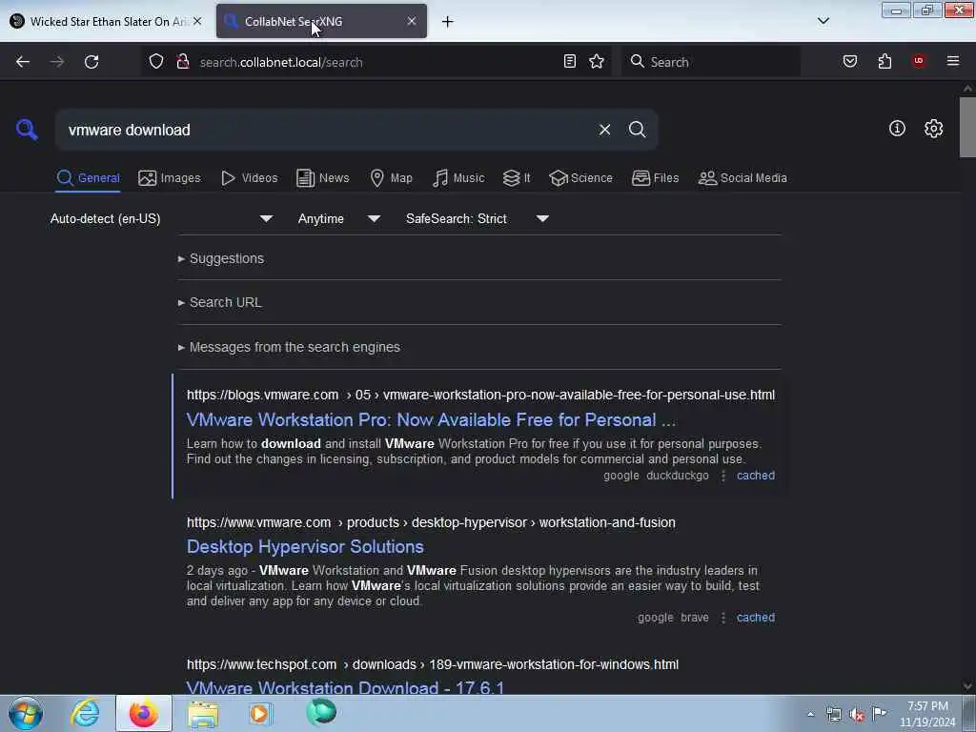Click the www.vmware.com result URL
This screenshot has height=732, width=976.
pos(431,522)
